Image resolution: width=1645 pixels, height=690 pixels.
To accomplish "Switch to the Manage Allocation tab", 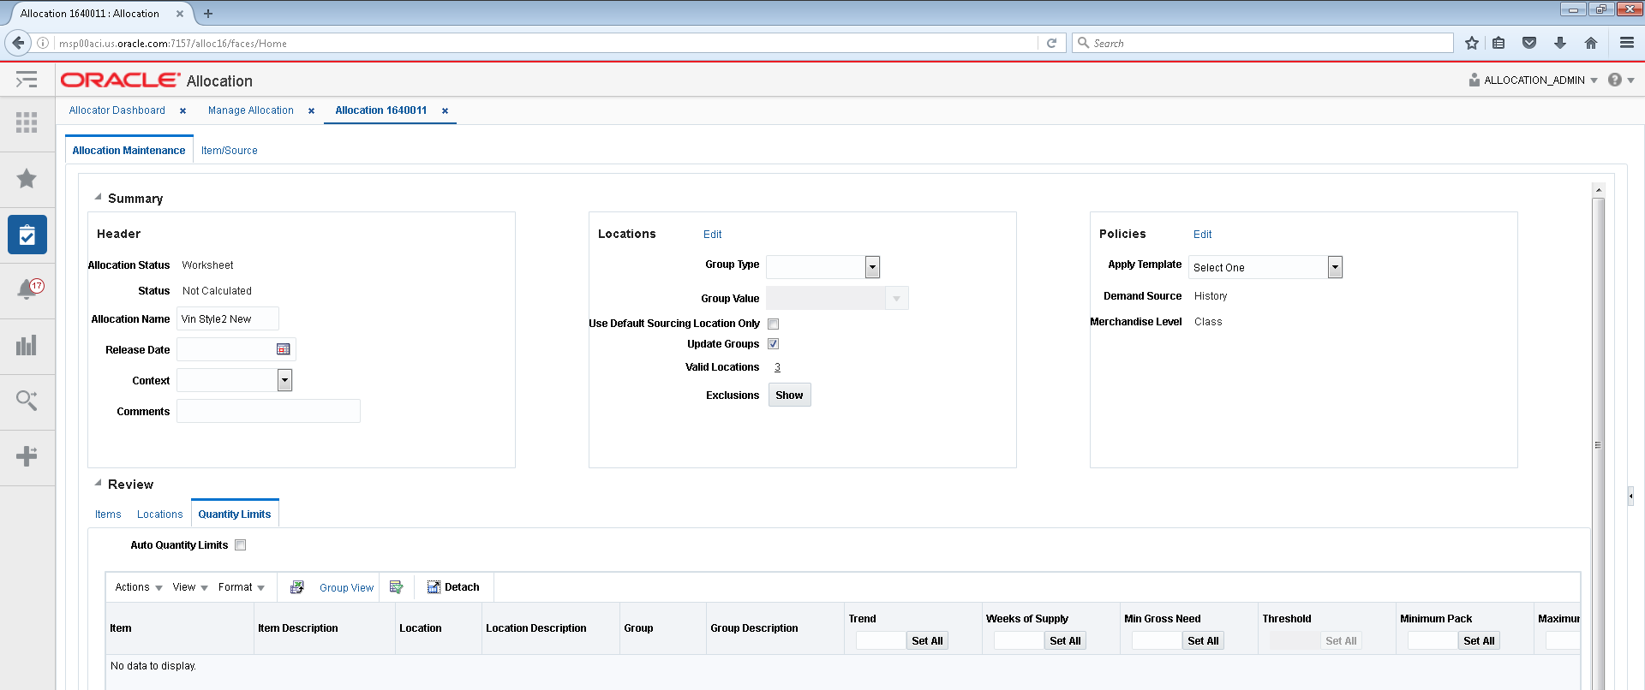I will point(251,110).
